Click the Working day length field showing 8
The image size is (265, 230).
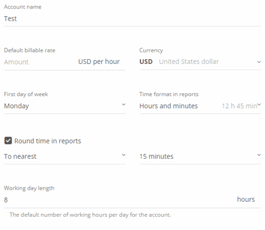(x=119, y=200)
